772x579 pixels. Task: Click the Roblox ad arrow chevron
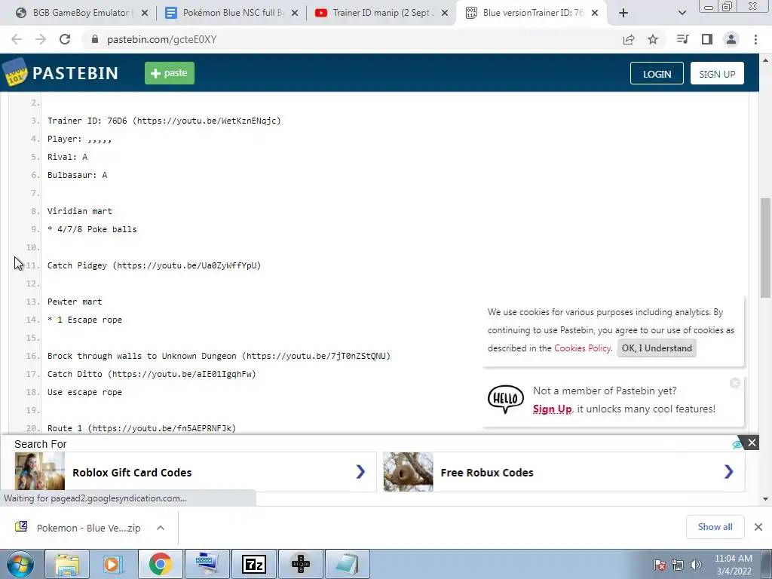tap(360, 472)
